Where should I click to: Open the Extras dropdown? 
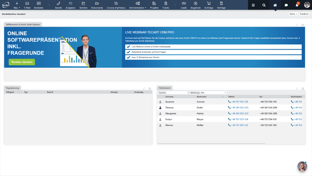pyautogui.click(x=293, y=14)
